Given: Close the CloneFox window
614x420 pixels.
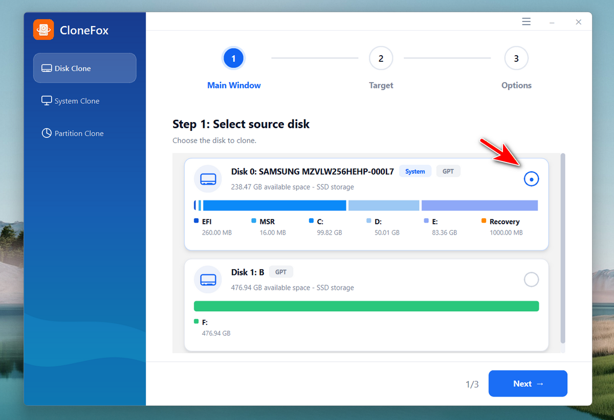Looking at the screenshot, I should [578, 22].
